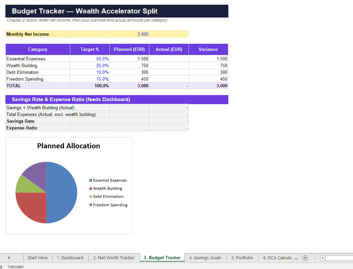This screenshot has width=353, height=269.
Task: Select the Monthly Net Income value 3.000
Action: click(129, 34)
